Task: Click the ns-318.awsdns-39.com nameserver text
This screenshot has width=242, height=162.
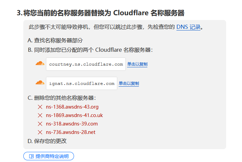Action: pyautogui.click(x=72, y=124)
